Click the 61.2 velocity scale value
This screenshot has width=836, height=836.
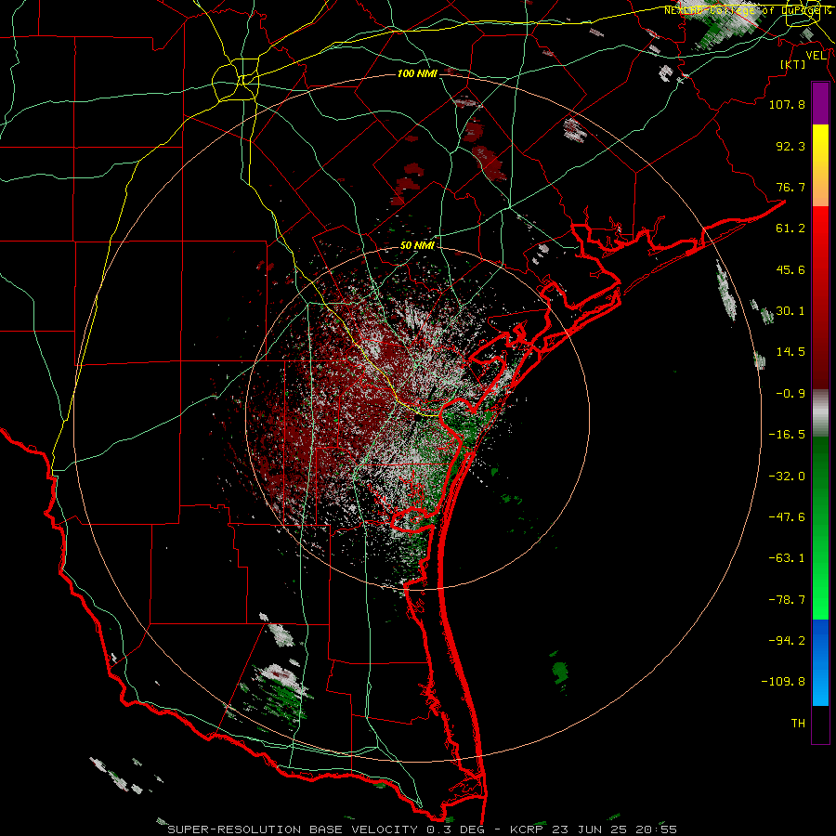coord(790,229)
